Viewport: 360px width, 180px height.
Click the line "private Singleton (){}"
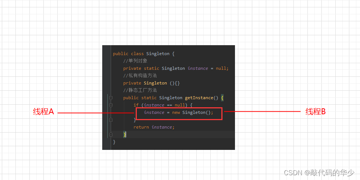(152, 83)
